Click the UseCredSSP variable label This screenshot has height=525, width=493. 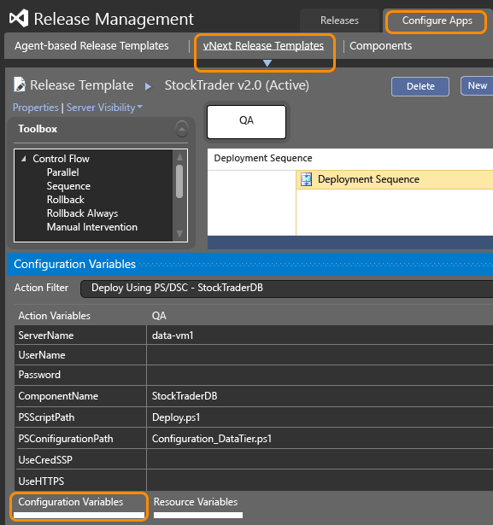click(x=45, y=460)
